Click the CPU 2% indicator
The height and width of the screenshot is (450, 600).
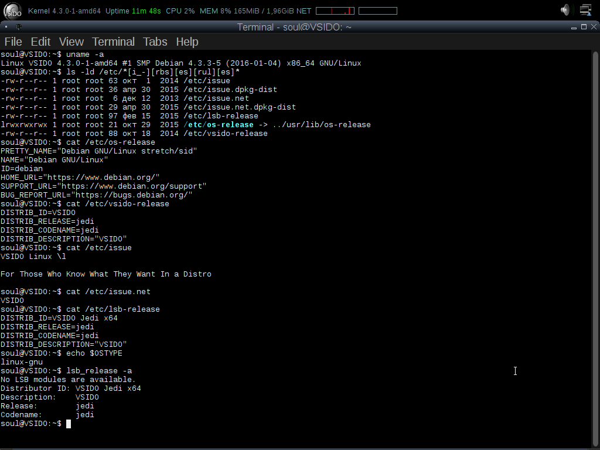(x=180, y=11)
